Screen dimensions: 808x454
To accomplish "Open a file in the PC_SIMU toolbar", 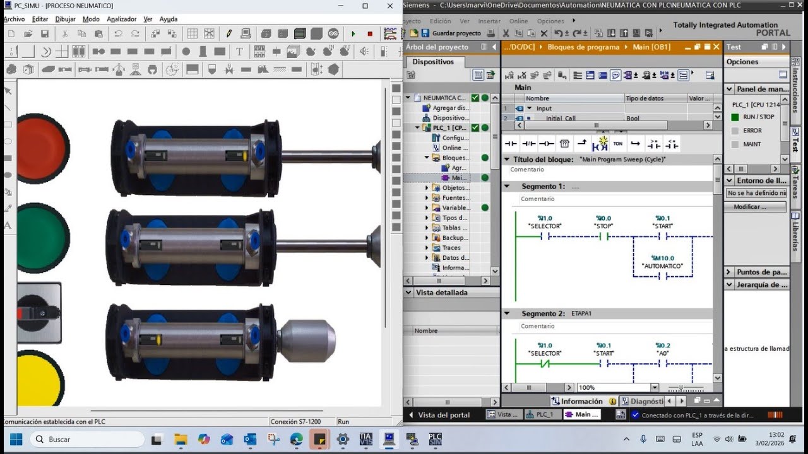I will [28, 33].
